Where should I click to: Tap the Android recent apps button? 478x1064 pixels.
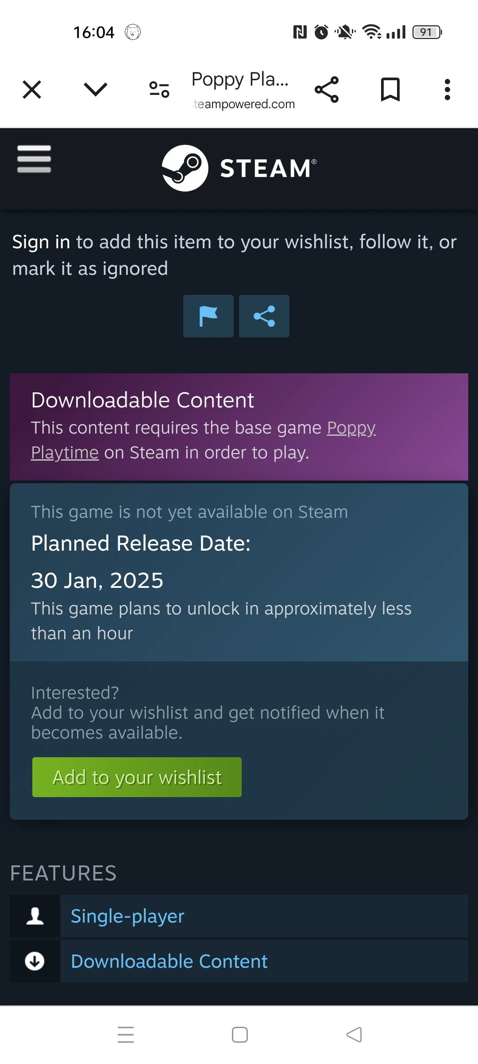pyautogui.click(x=126, y=1035)
